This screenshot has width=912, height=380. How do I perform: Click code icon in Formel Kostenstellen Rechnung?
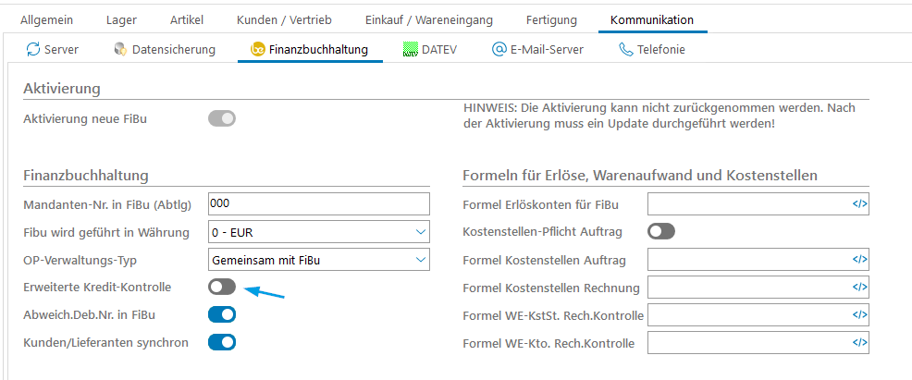click(x=859, y=288)
